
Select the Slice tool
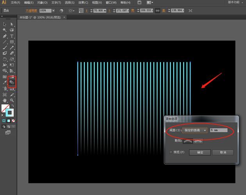click(12, 94)
